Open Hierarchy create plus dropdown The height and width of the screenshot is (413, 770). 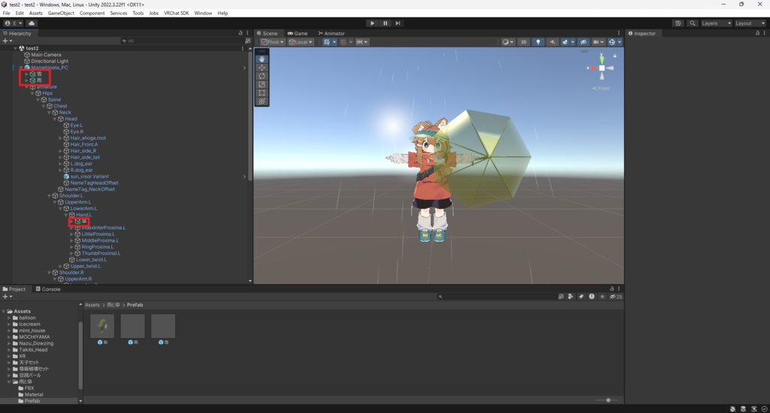pyautogui.click(x=7, y=41)
